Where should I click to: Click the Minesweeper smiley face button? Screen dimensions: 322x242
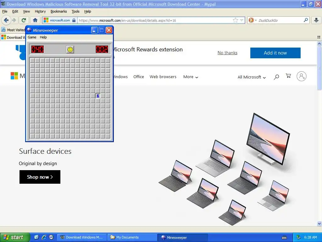coord(70,49)
